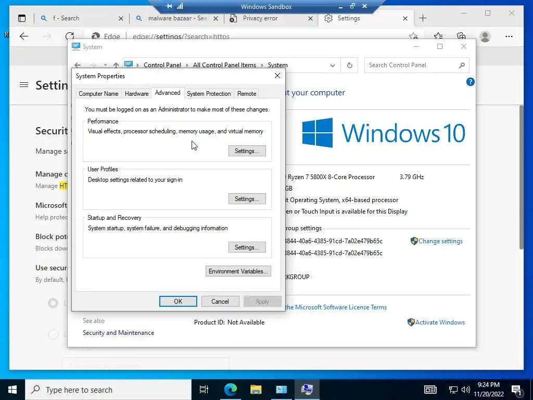Select second security radio option in Edge

pyautogui.click(x=53, y=334)
